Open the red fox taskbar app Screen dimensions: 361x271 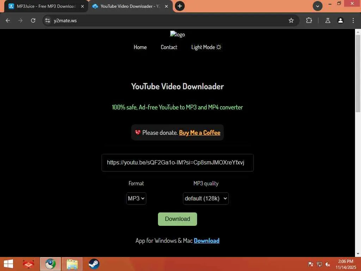pos(28,264)
